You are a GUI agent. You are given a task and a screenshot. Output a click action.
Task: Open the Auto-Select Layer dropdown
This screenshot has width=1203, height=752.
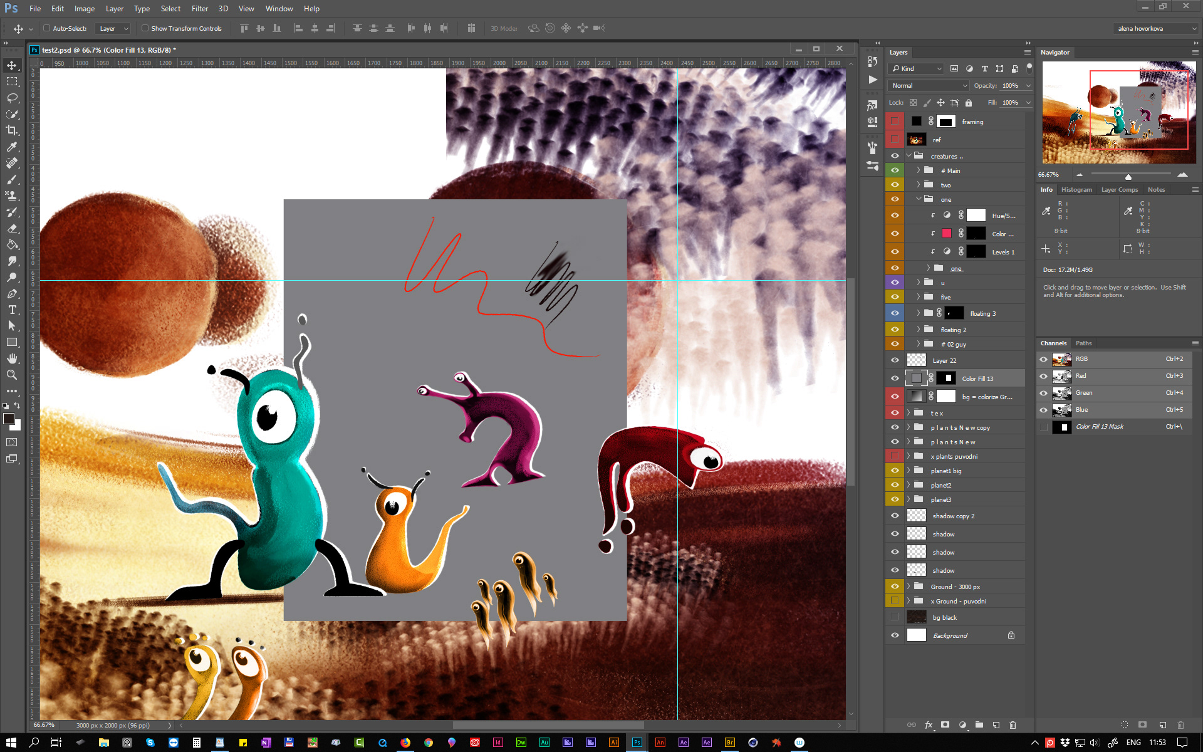pyautogui.click(x=113, y=28)
